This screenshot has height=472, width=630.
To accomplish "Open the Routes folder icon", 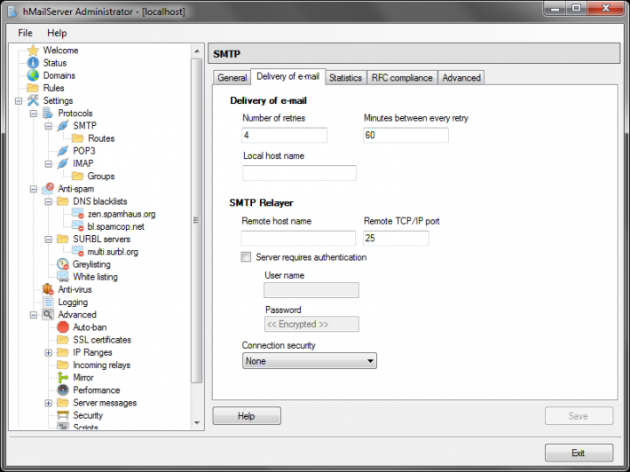I will point(77,138).
